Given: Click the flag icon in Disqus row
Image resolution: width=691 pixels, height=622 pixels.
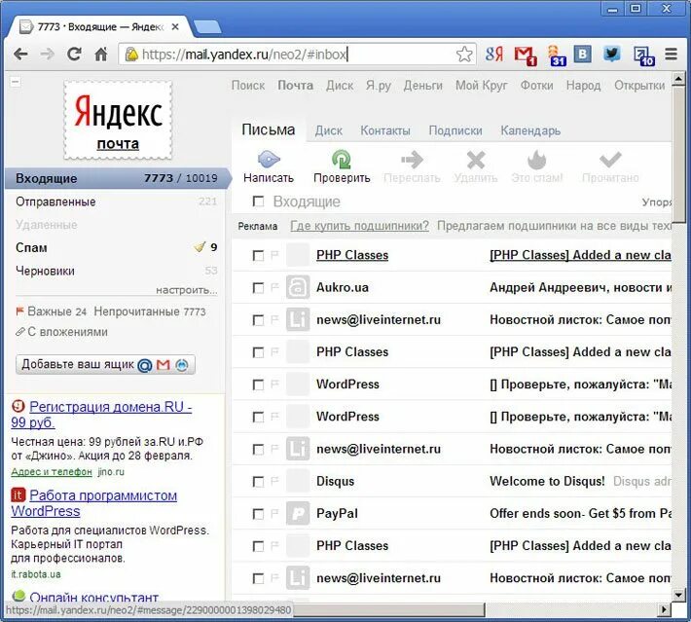Looking at the screenshot, I should [274, 482].
